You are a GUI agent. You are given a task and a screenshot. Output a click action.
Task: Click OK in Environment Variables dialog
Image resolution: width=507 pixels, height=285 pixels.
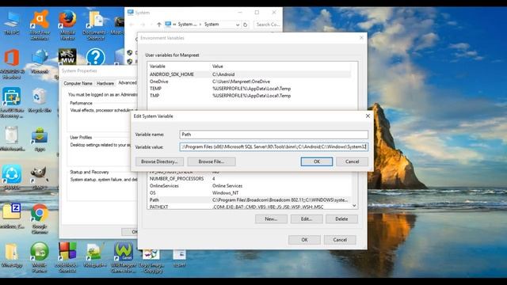[x=304, y=240]
